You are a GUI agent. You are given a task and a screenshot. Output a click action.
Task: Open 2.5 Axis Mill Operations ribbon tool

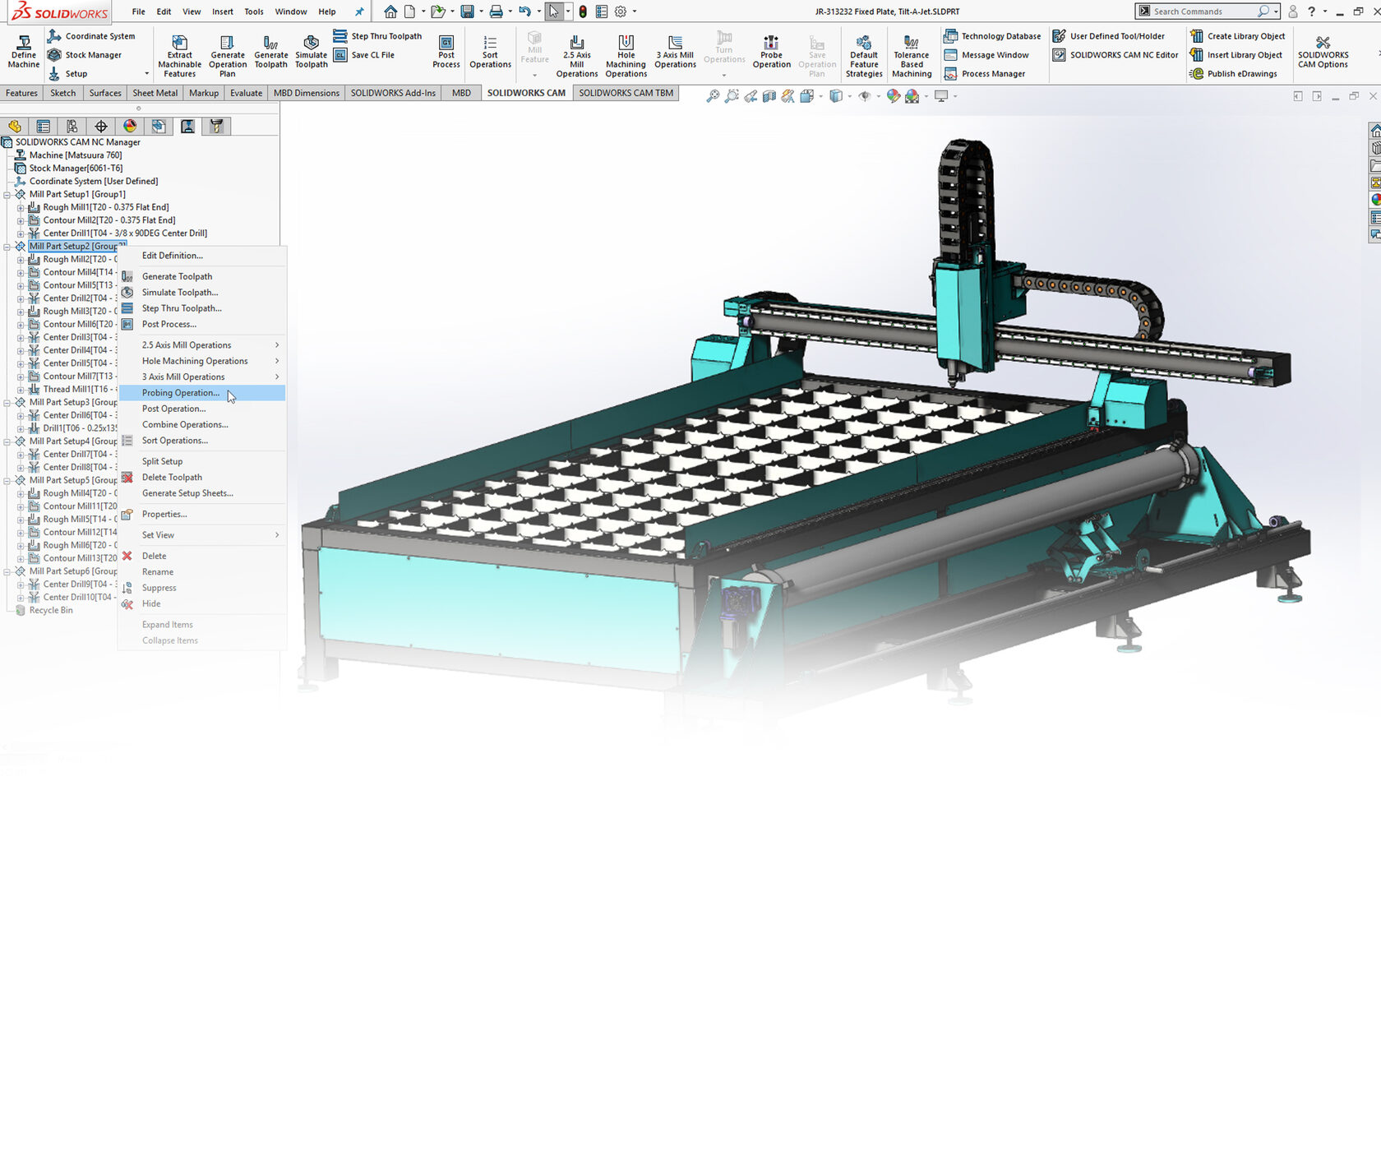coord(577,55)
